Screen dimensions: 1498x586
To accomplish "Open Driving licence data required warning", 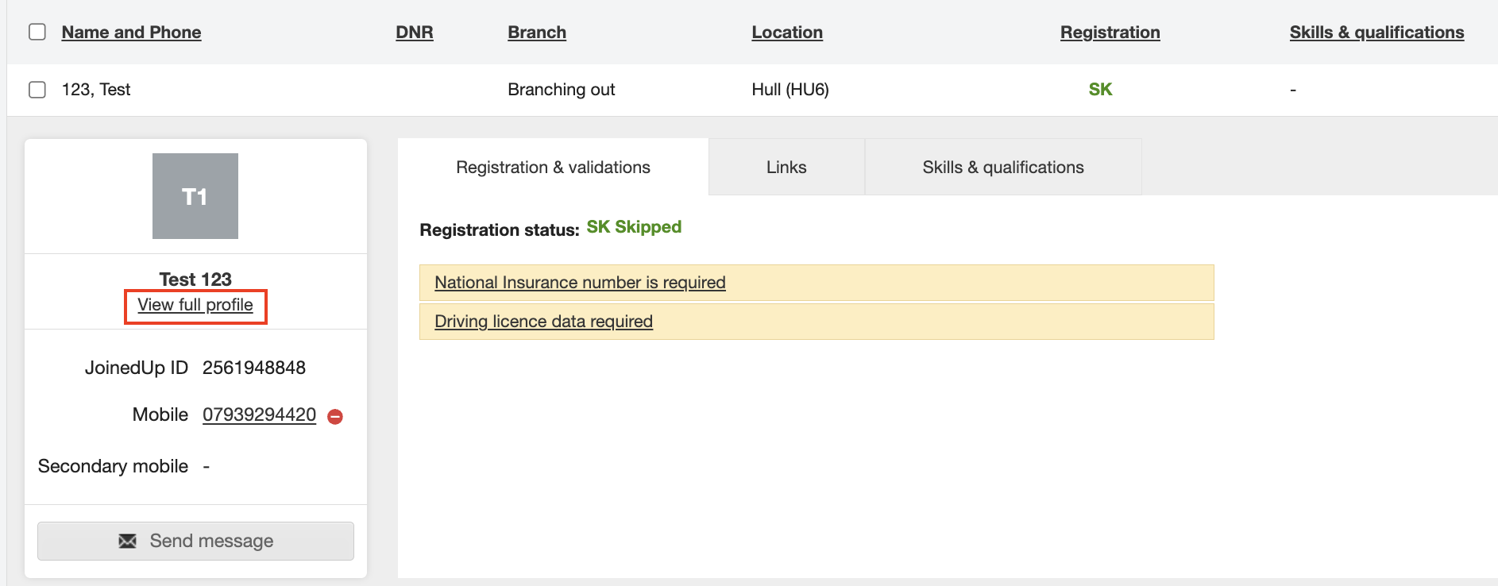I will click(543, 322).
